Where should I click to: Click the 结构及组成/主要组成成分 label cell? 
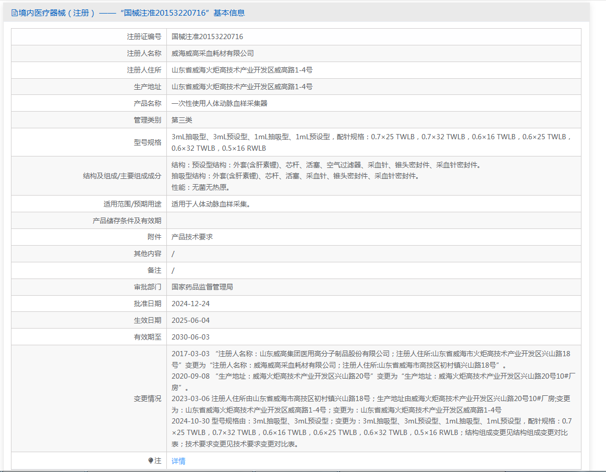(x=89, y=176)
